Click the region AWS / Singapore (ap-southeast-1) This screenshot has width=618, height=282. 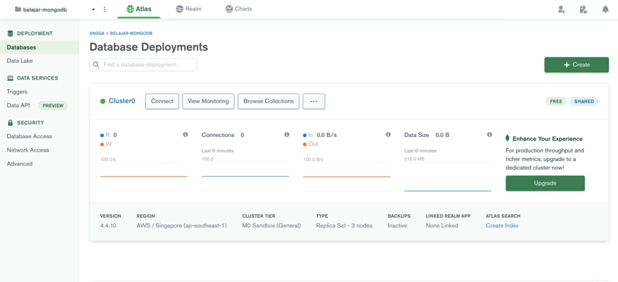[x=182, y=226]
